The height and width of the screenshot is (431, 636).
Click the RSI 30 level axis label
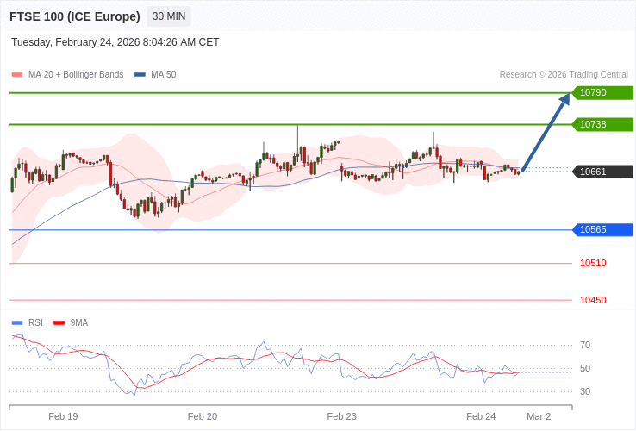(585, 391)
